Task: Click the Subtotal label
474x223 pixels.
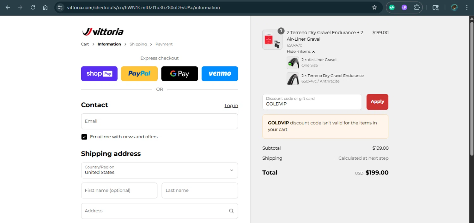Action: (x=271, y=148)
